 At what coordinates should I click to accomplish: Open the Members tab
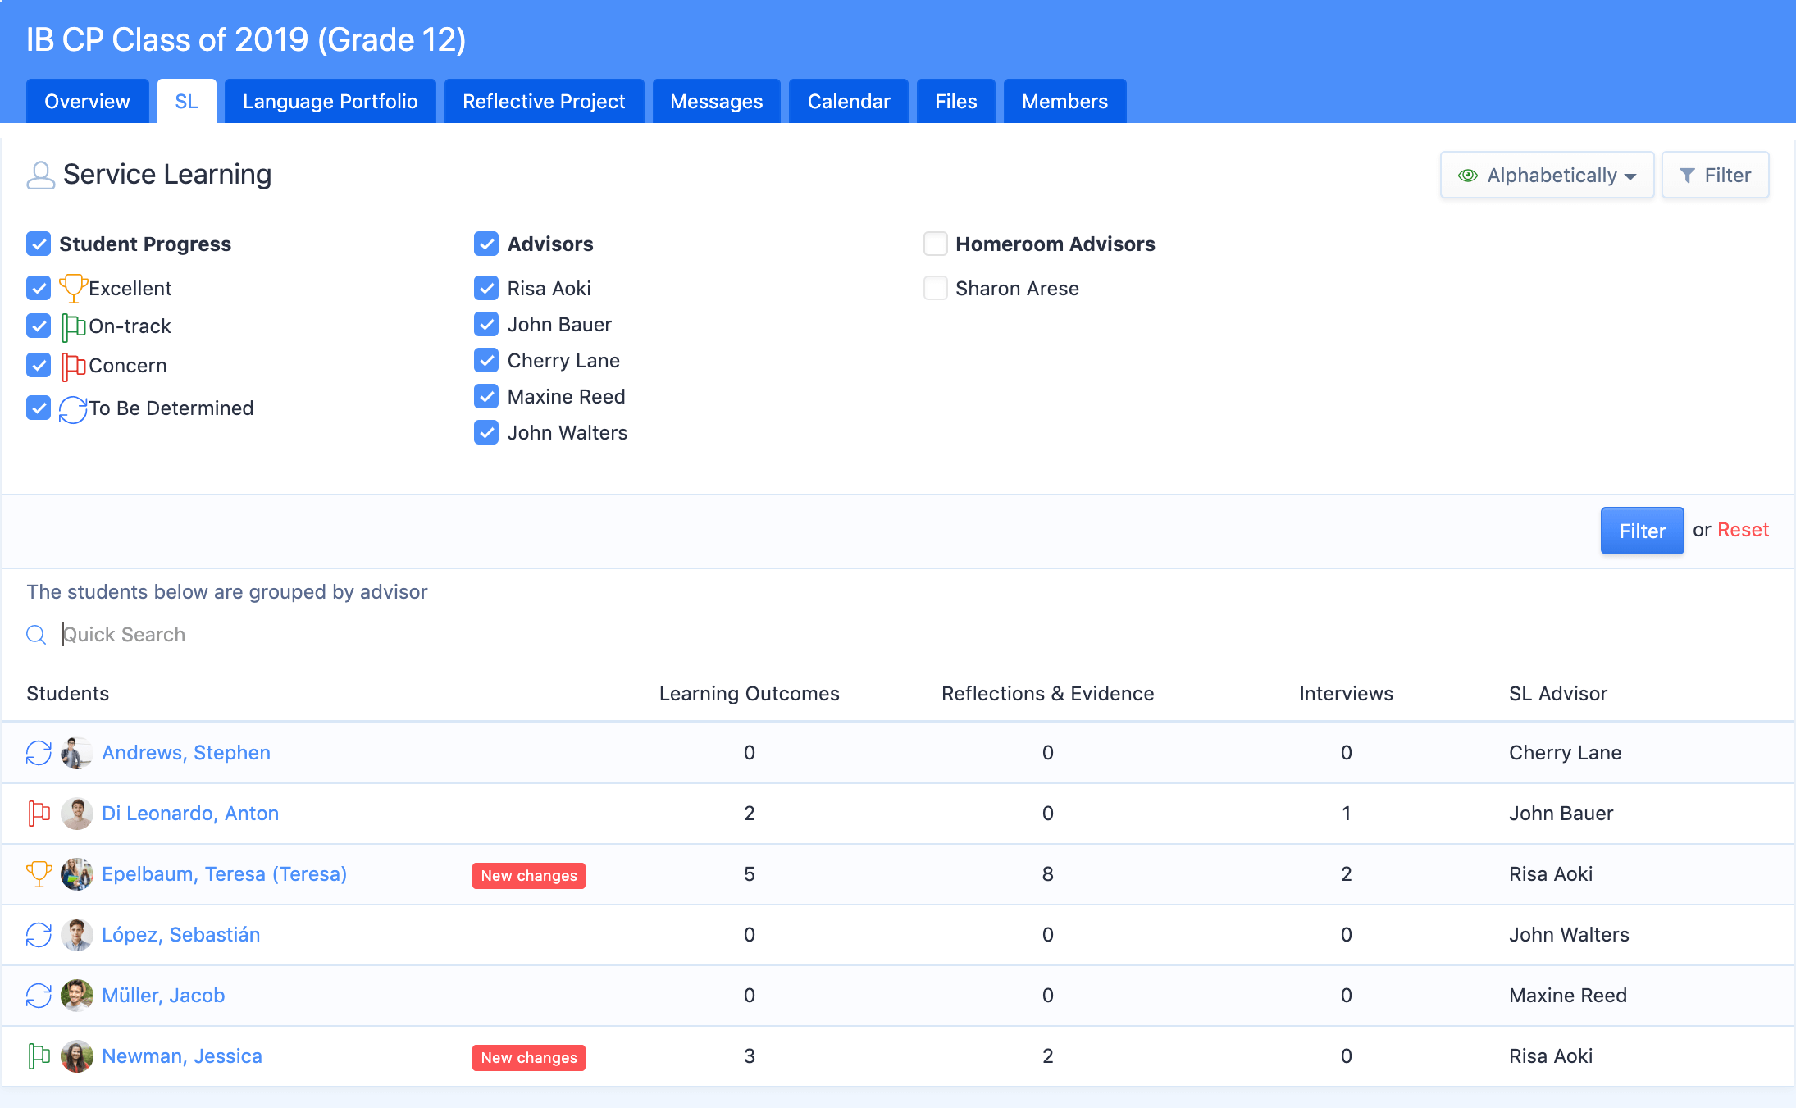[x=1064, y=102]
